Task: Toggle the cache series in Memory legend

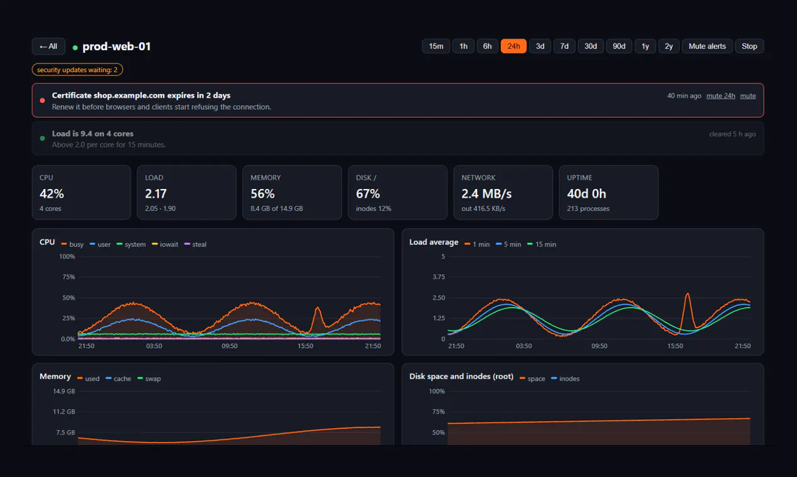Action: coord(119,378)
